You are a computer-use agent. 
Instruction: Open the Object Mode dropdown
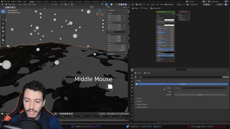point(11,5)
